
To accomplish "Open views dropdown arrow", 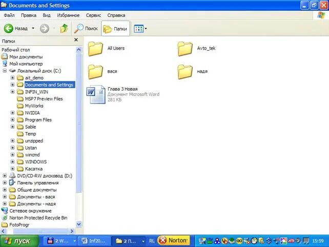I will [x=146, y=29].
